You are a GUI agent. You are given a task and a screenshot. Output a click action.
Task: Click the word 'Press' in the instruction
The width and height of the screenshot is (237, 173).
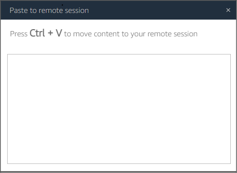19,34
